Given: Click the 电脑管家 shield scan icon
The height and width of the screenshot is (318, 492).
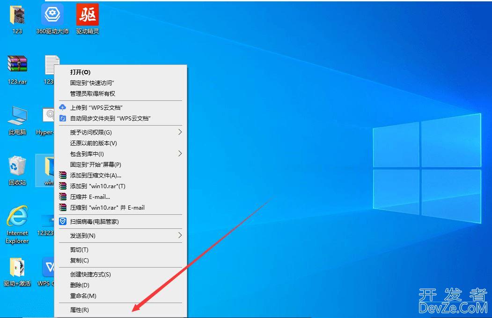Looking at the screenshot, I should point(63,222).
